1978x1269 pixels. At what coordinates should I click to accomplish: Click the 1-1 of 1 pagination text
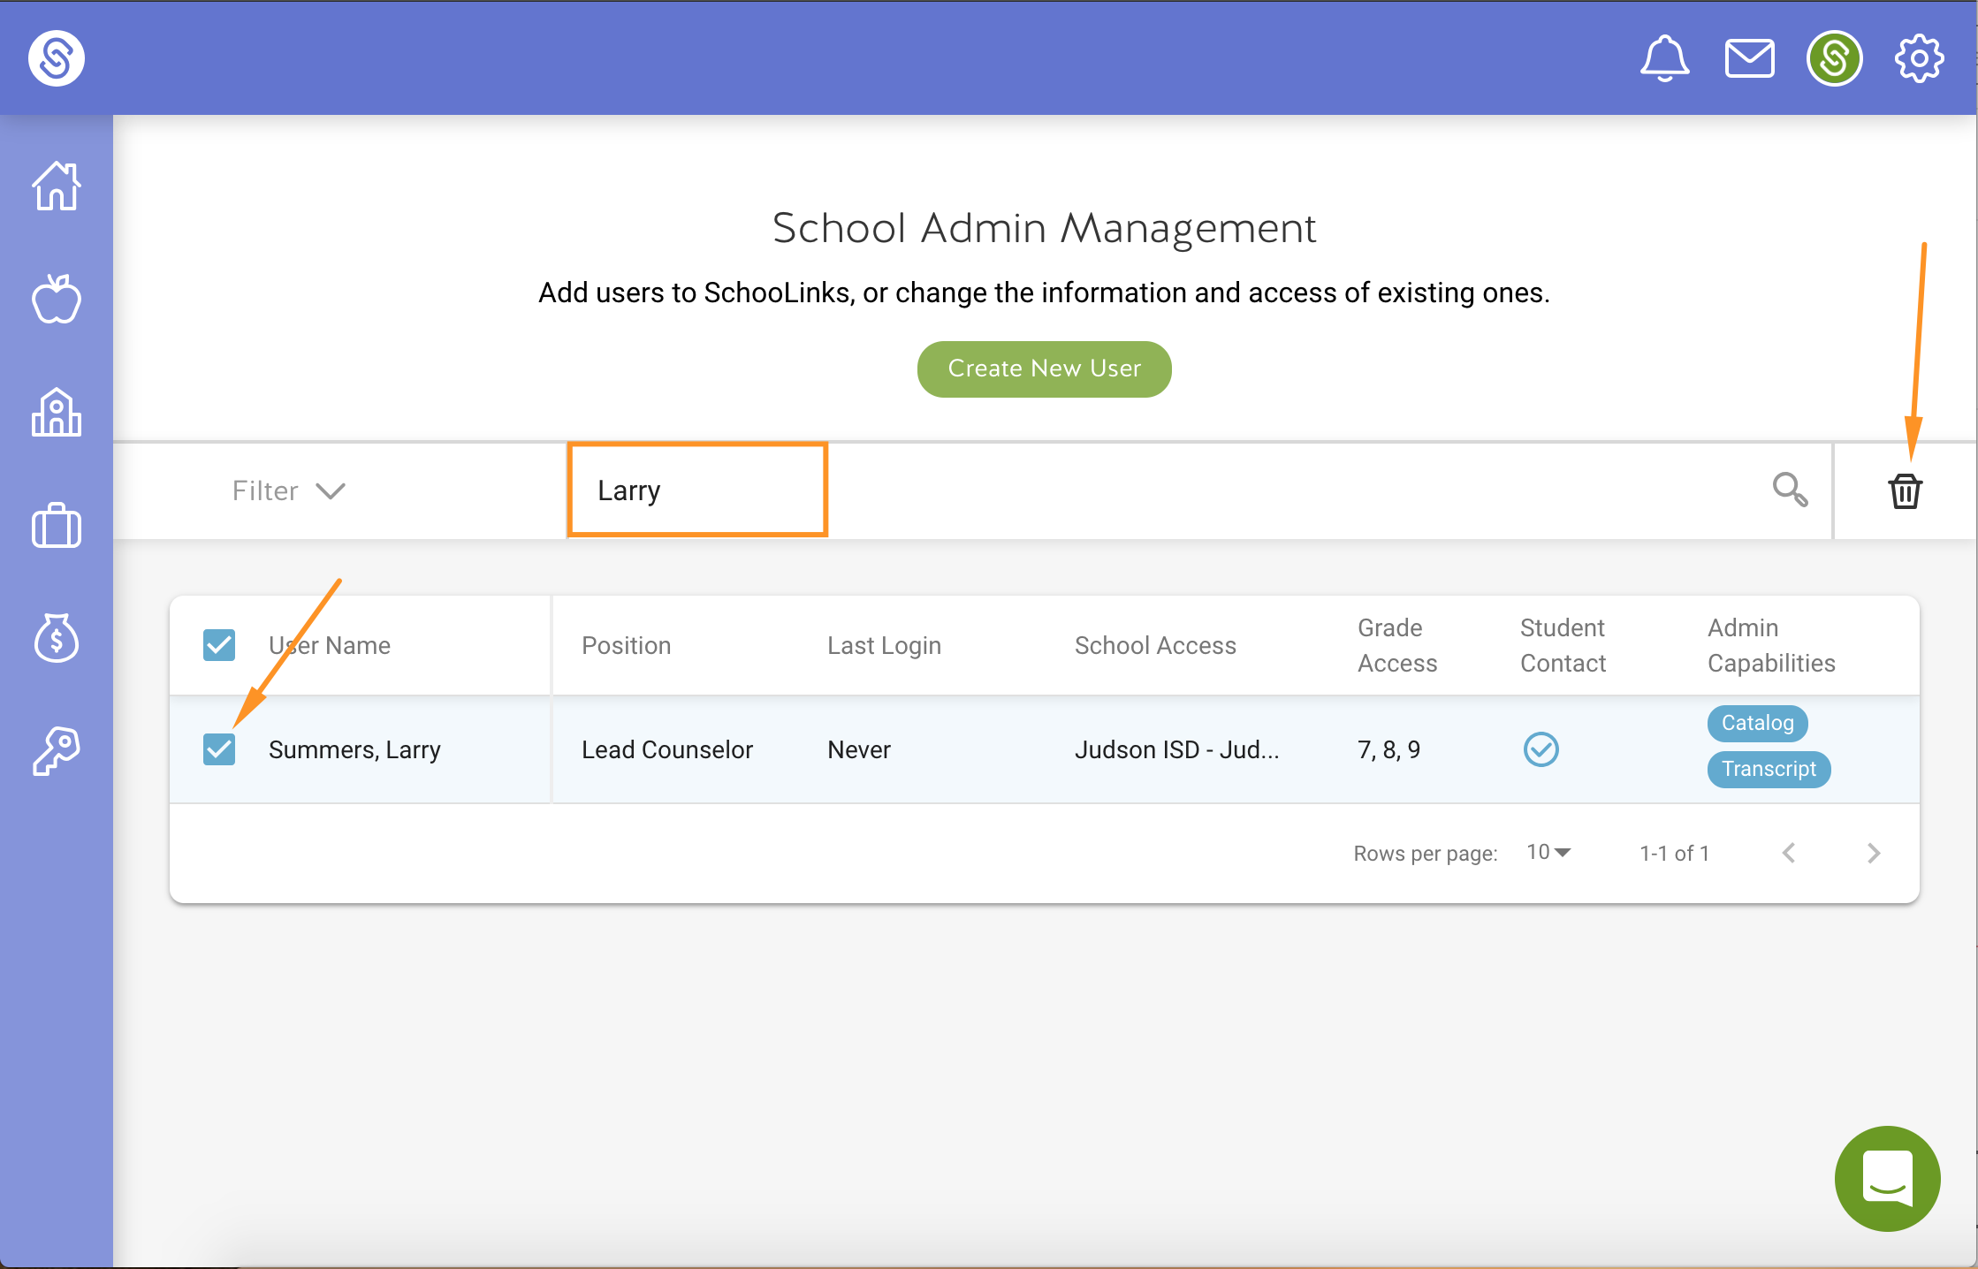pos(1674,853)
